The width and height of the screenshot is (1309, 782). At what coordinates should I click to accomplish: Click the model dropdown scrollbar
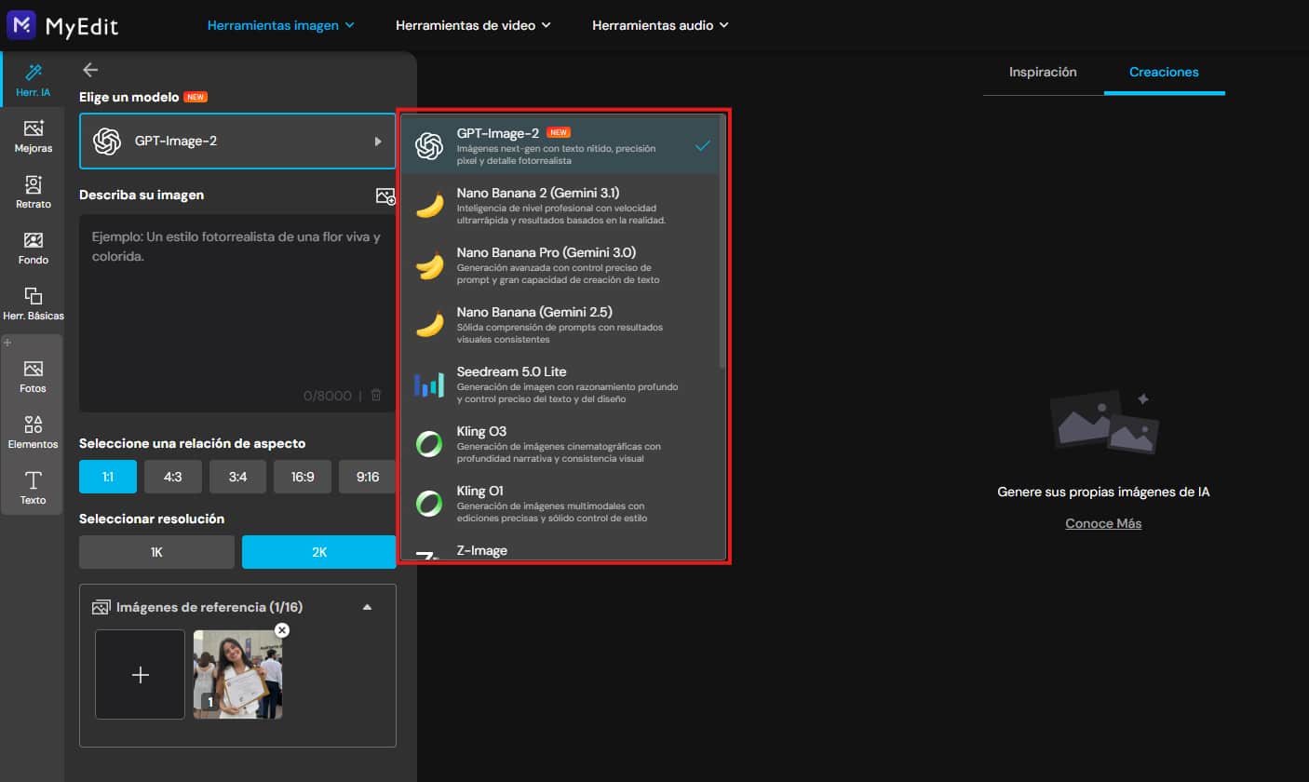coord(722,242)
